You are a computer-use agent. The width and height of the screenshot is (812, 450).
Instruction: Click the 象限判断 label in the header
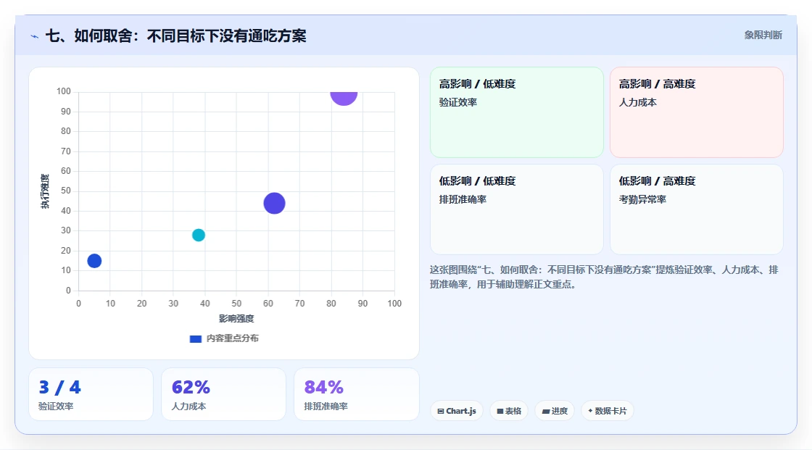pos(763,36)
